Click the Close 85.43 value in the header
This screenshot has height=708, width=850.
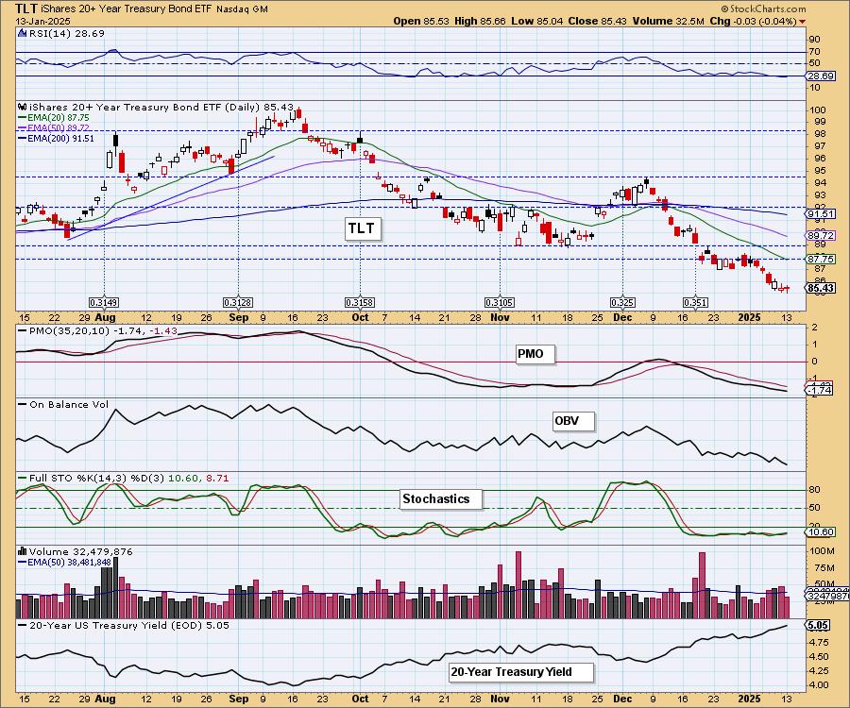598,21
